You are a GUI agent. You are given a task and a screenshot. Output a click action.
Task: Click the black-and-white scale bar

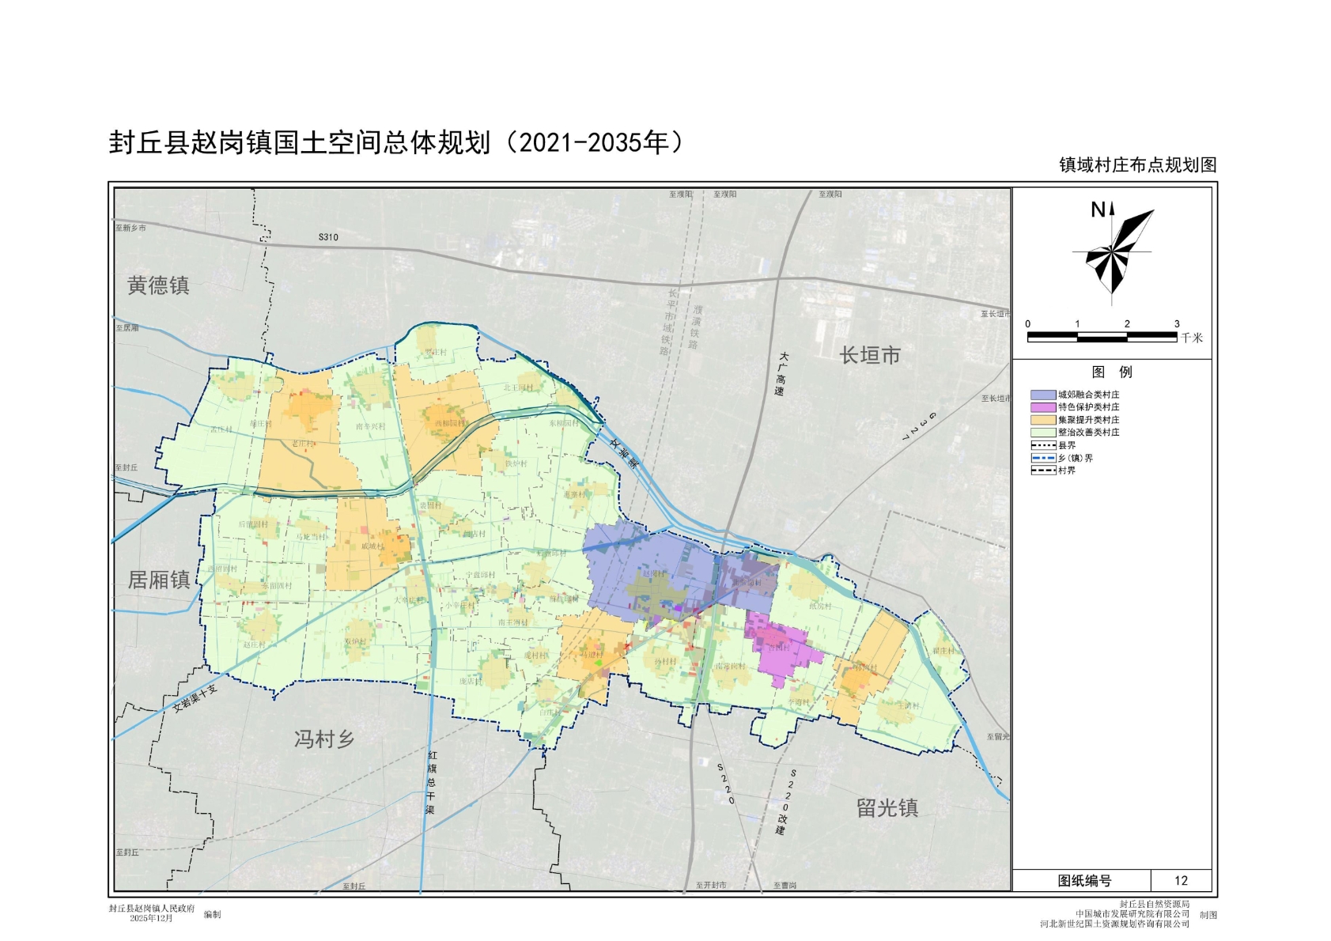tap(1102, 337)
